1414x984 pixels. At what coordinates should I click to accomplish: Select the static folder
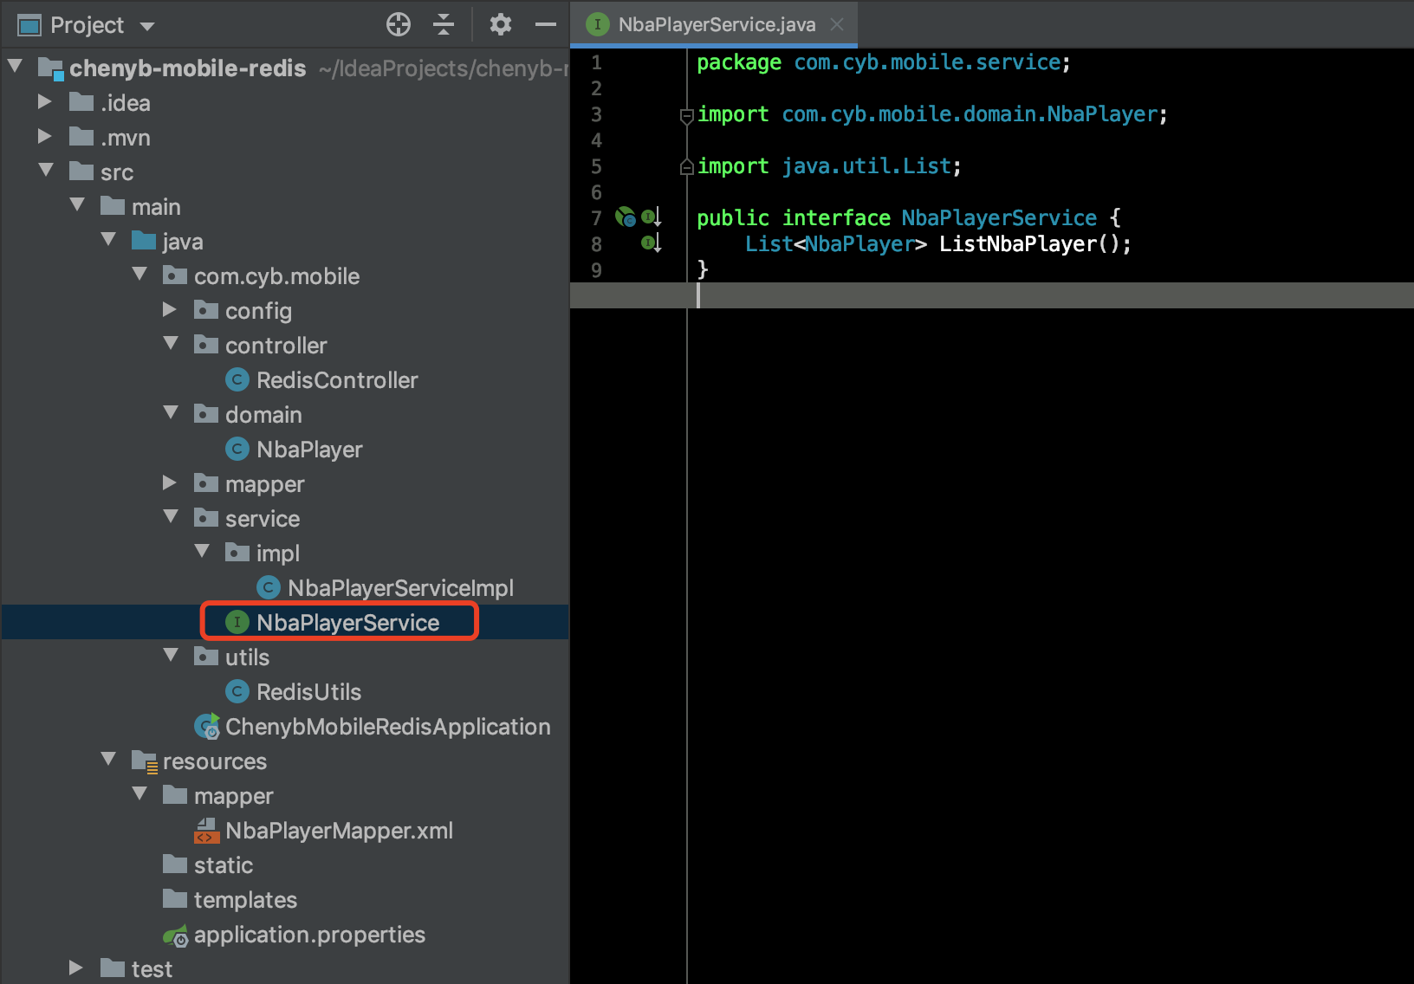[x=224, y=865]
